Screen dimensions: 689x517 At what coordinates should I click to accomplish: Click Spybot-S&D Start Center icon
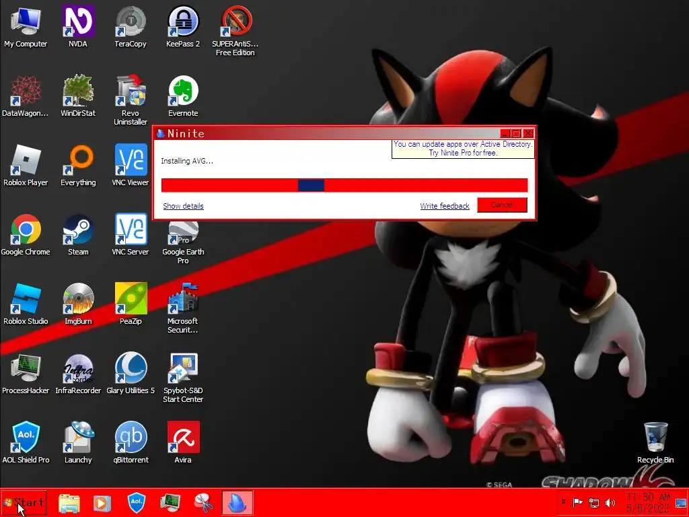(183, 377)
